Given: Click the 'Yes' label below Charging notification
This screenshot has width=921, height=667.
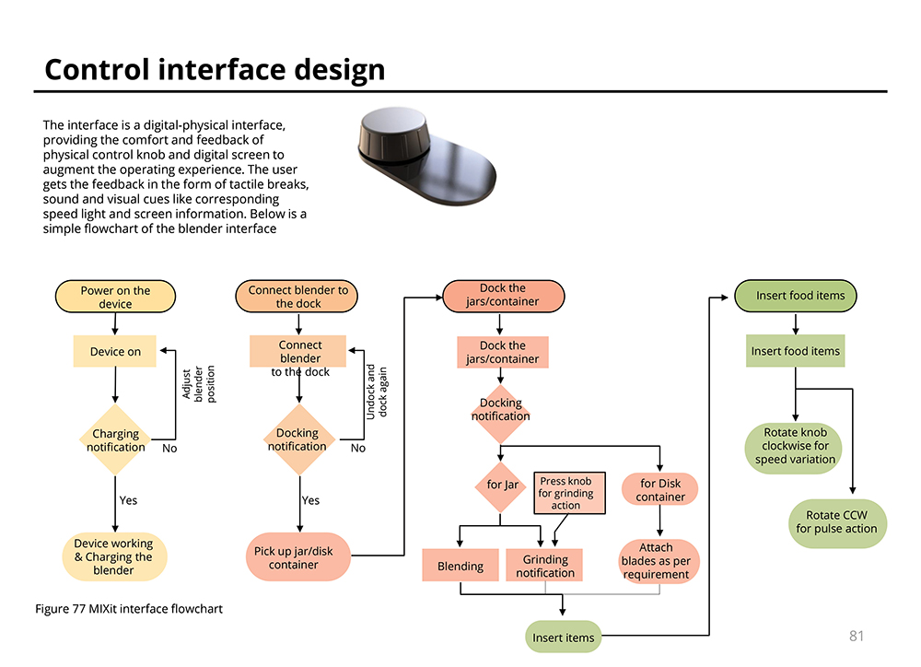Looking at the screenshot, I should tap(128, 500).
